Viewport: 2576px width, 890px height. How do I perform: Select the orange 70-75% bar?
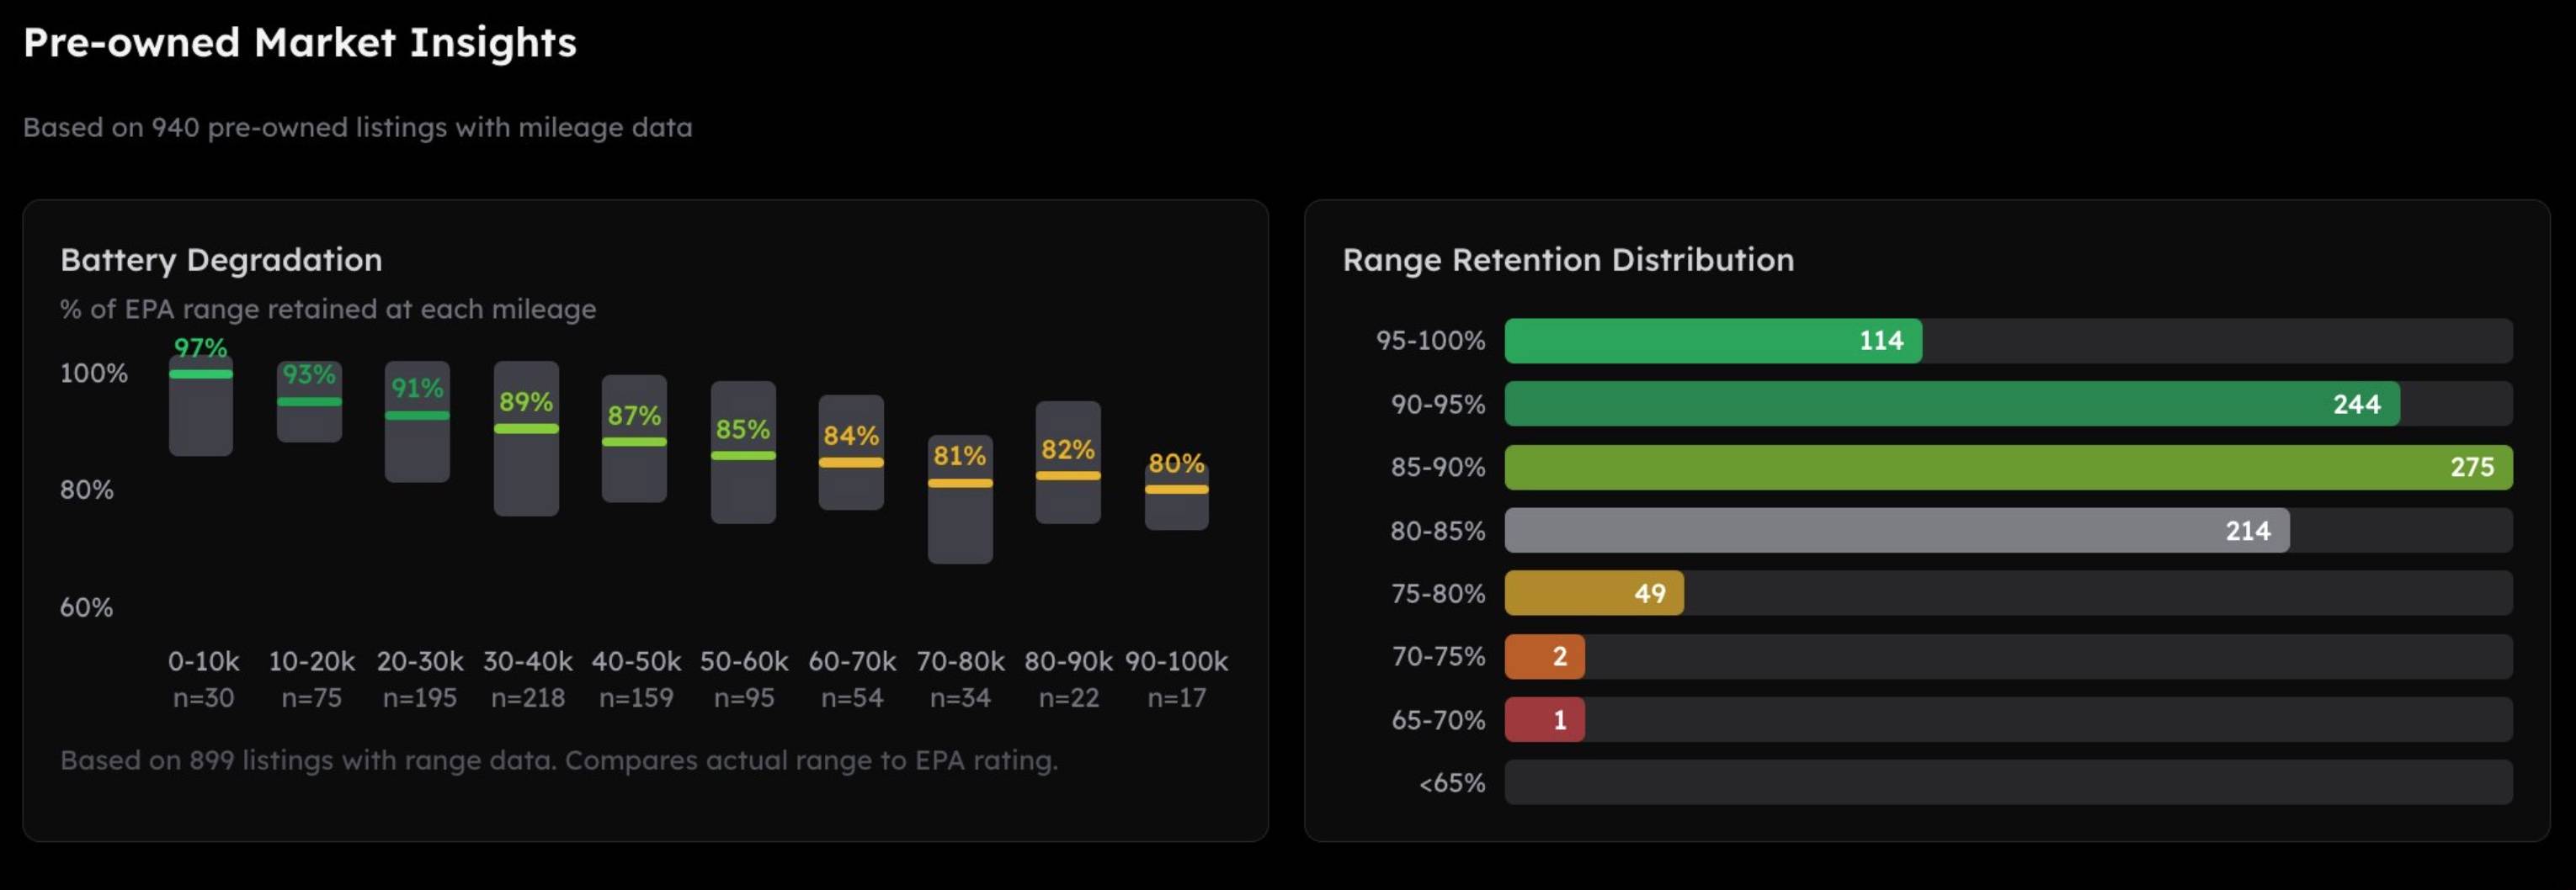point(1544,656)
